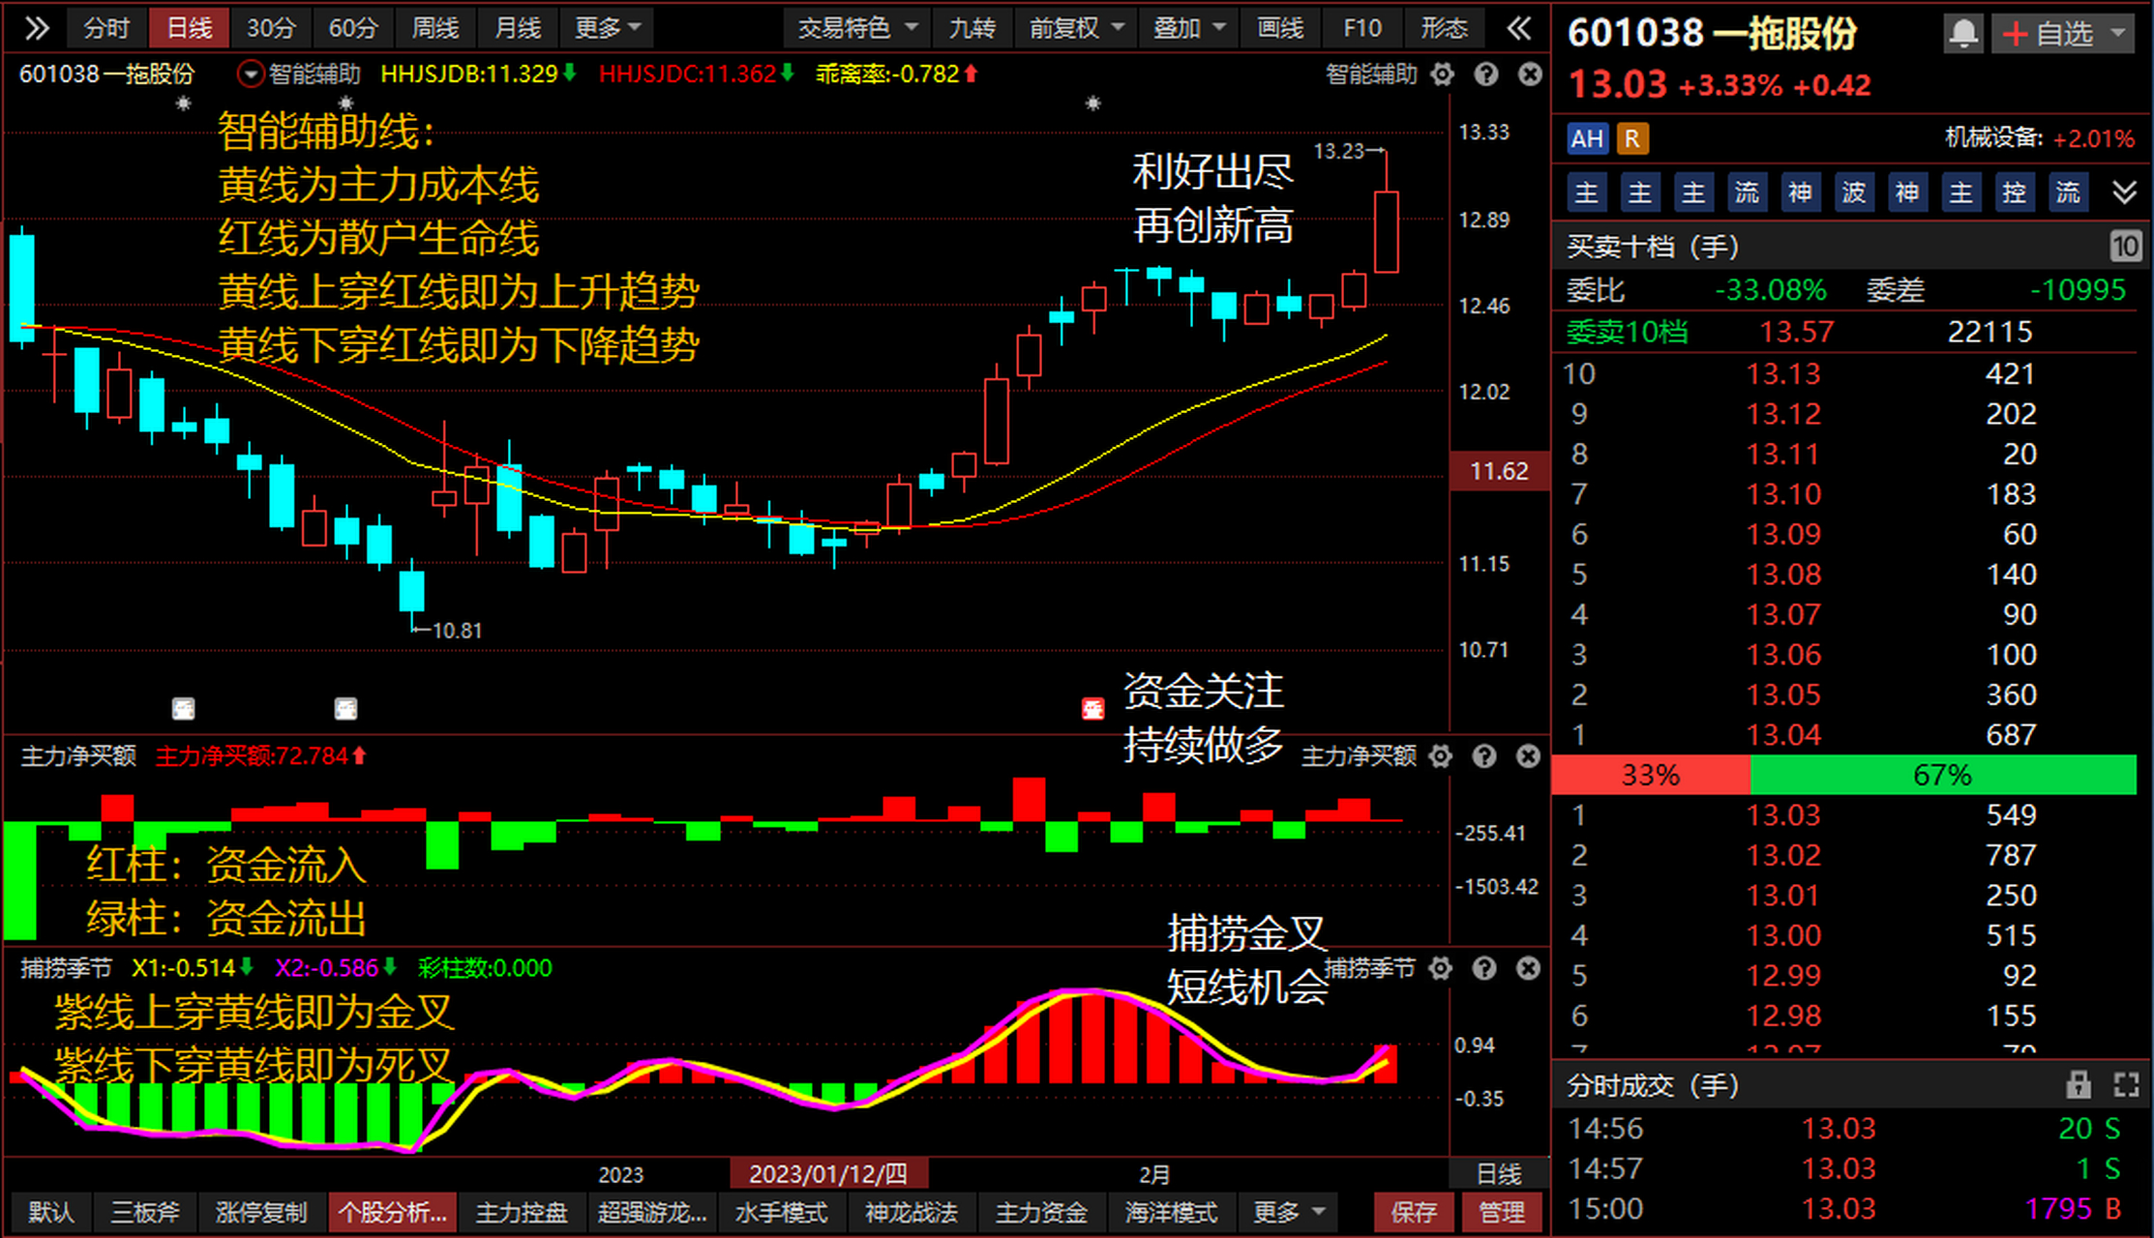
Task: Click the 保存 button
Action: (1414, 1212)
